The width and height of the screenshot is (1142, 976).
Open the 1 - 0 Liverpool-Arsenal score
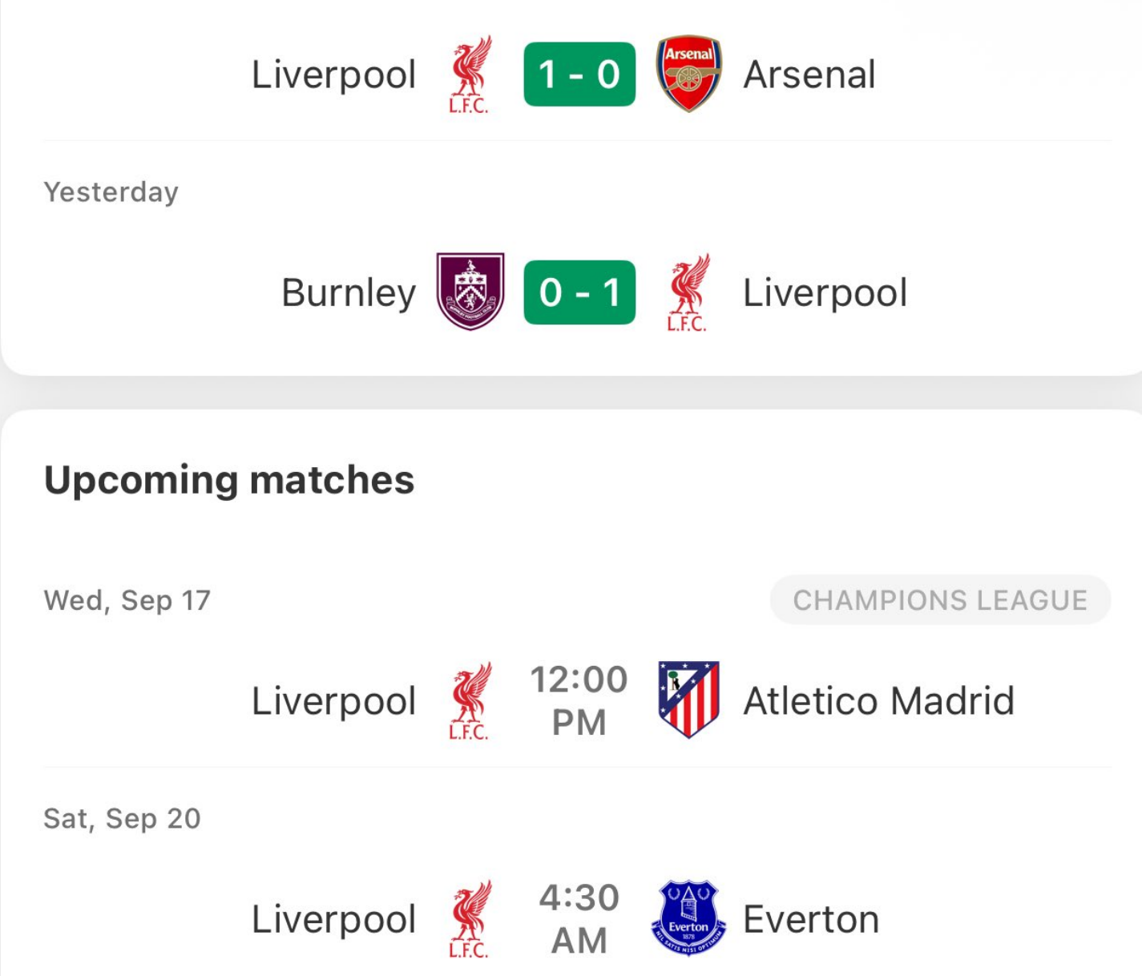pos(579,75)
